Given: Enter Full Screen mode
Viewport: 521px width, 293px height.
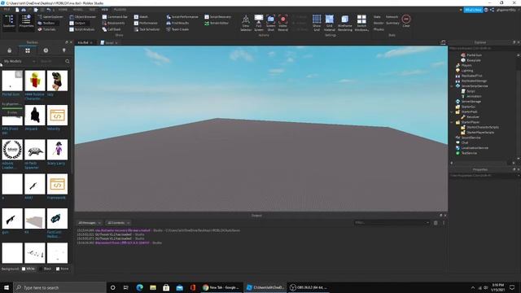Looking at the screenshot, I should 259,23.
